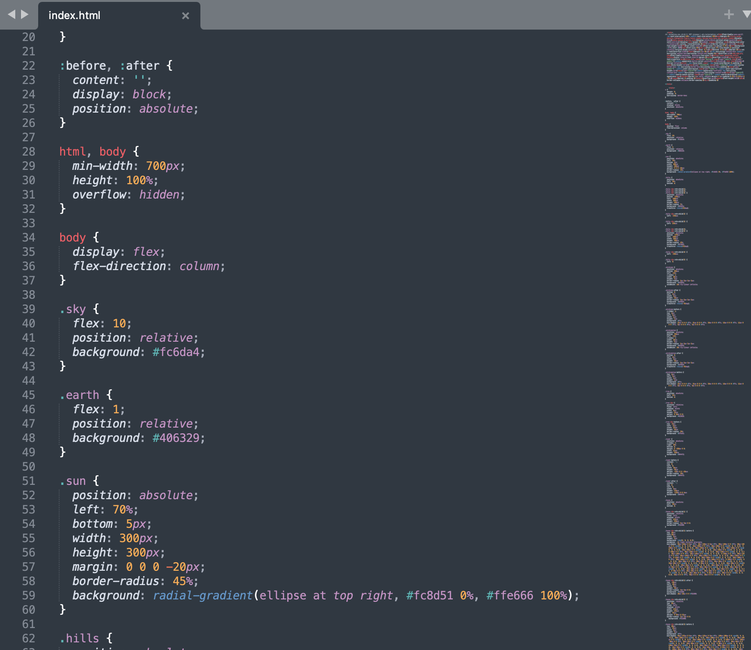Click the 'radial-gradient' function name
Image resolution: width=751 pixels, height=650 pixels.
point(203,596)
